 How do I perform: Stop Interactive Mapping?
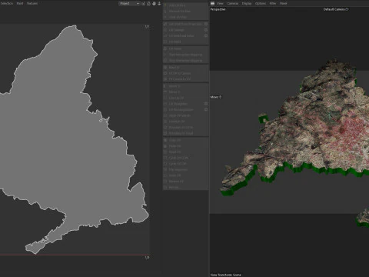pos(186,60)
